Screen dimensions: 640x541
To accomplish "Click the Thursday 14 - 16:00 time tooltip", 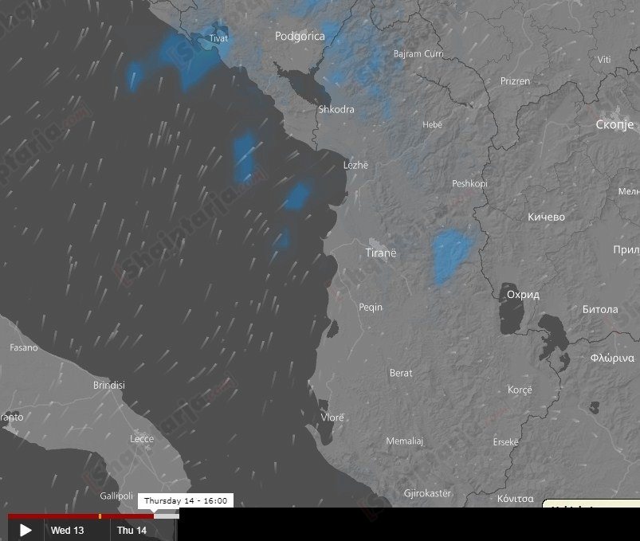I will click(186, 501).
